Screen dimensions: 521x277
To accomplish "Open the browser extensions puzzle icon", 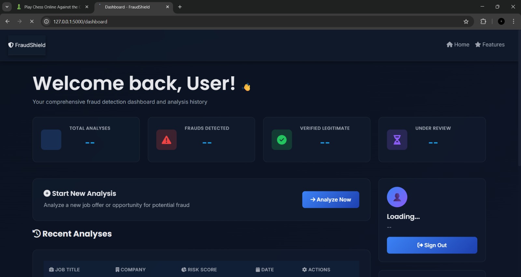I will click(x=483, y=22).
